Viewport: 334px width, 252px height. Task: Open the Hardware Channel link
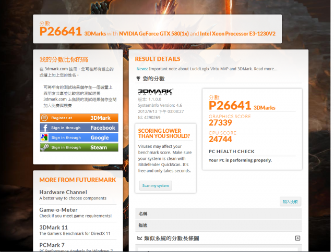(63, 192)
